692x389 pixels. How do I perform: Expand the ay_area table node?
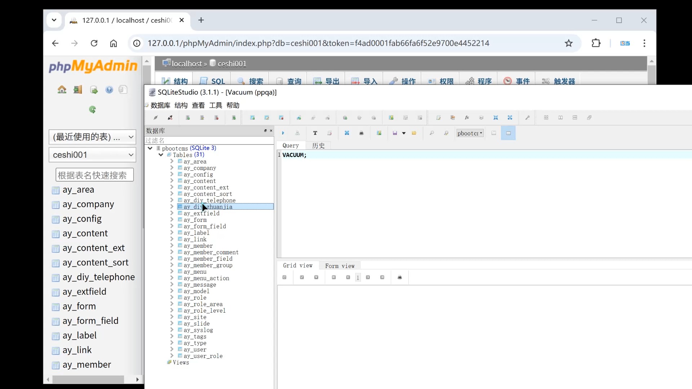tap(172, 161)
